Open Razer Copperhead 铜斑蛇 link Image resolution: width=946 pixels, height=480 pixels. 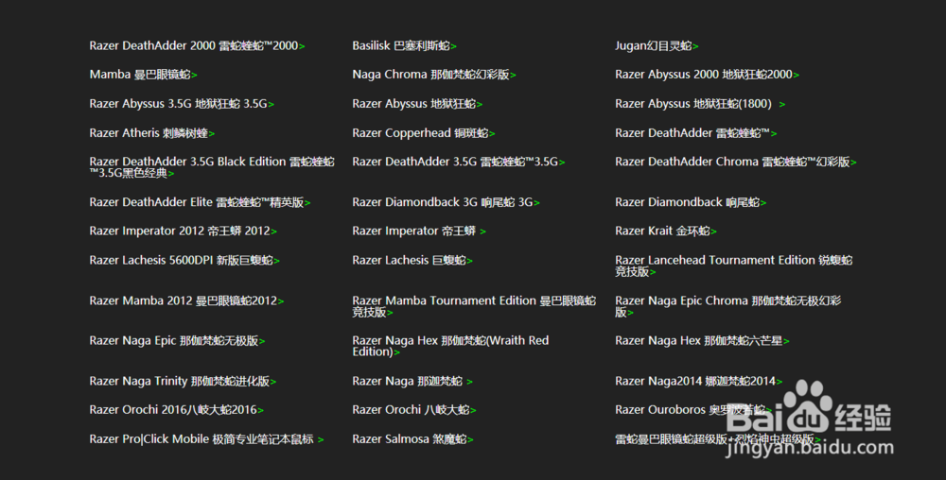pyautogui.click(x=424, y=133)
